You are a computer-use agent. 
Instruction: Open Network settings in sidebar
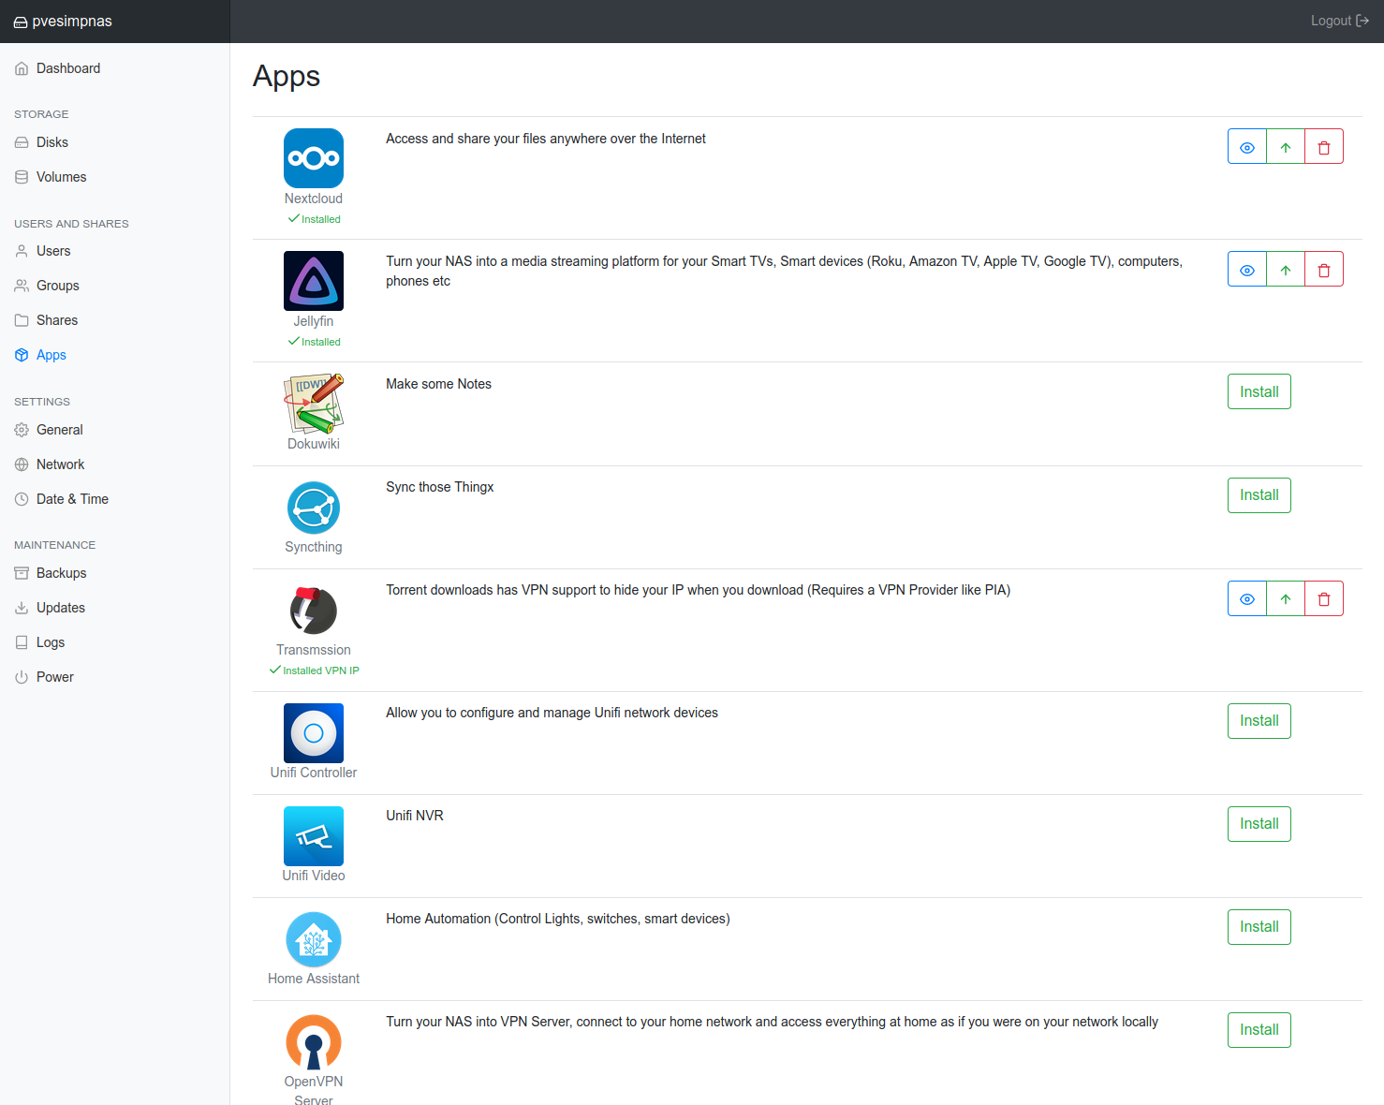pos(60,464)
